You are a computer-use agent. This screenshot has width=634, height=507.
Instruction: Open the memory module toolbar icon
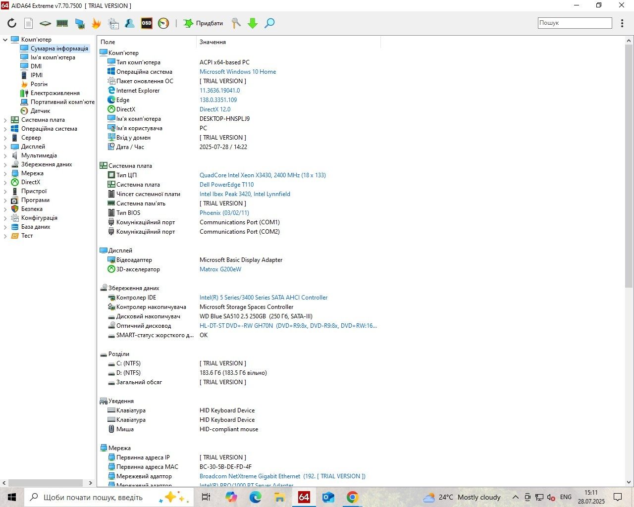coord(62,23)
